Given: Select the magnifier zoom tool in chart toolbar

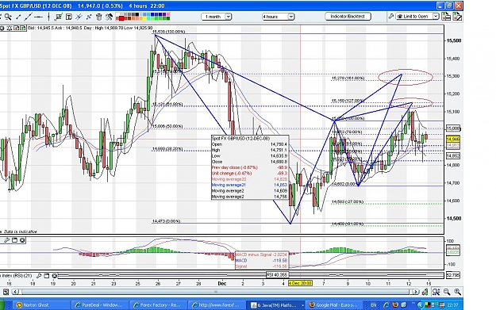Looking at the screenshot, I should click(x=8, y=17).
